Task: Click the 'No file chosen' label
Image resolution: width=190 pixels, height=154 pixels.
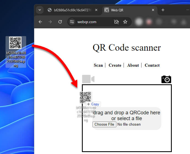Action: (129, 125)
